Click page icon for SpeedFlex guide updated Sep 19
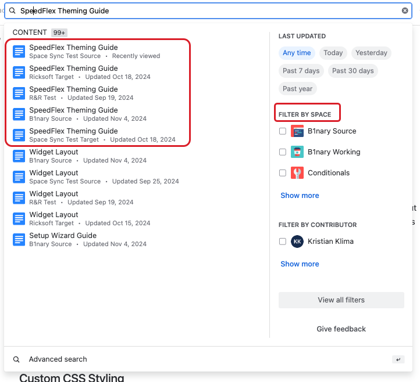This screenshot has height=382, width=420. [19, 93]
